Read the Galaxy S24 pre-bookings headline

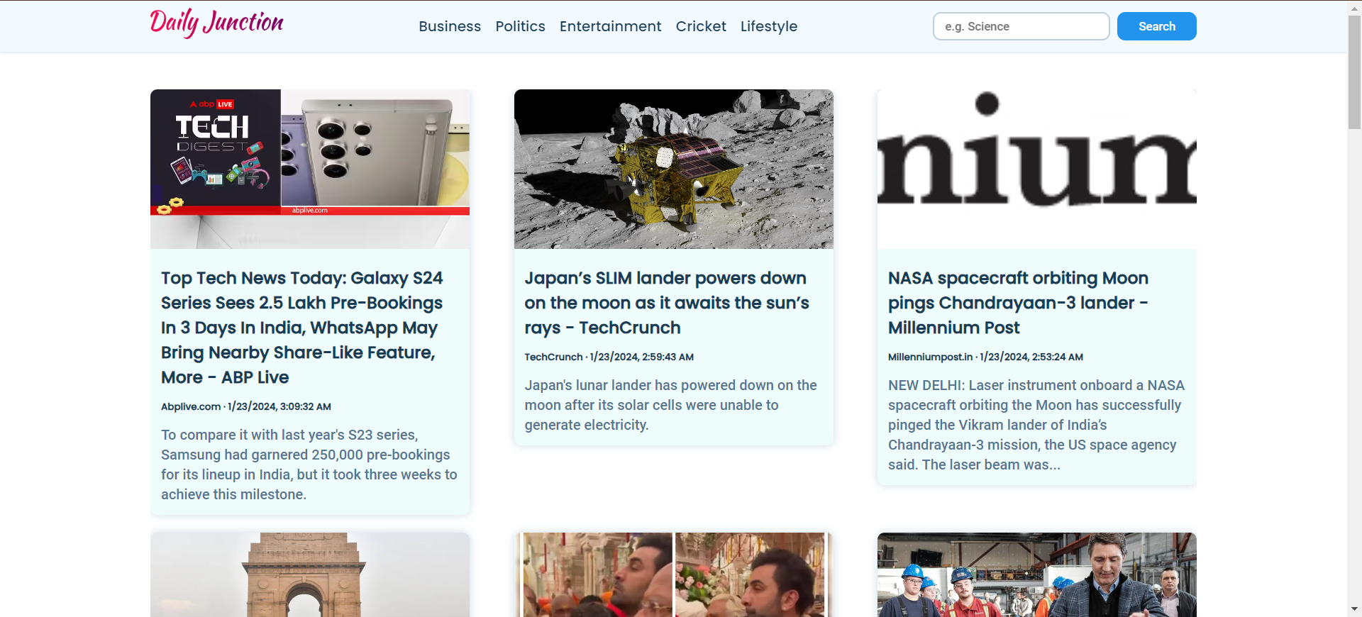pos(302,328)
